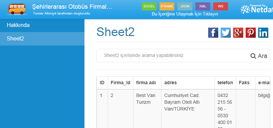Share page via Pinterest icon
The image size is (273, 128).
point(251,33)
